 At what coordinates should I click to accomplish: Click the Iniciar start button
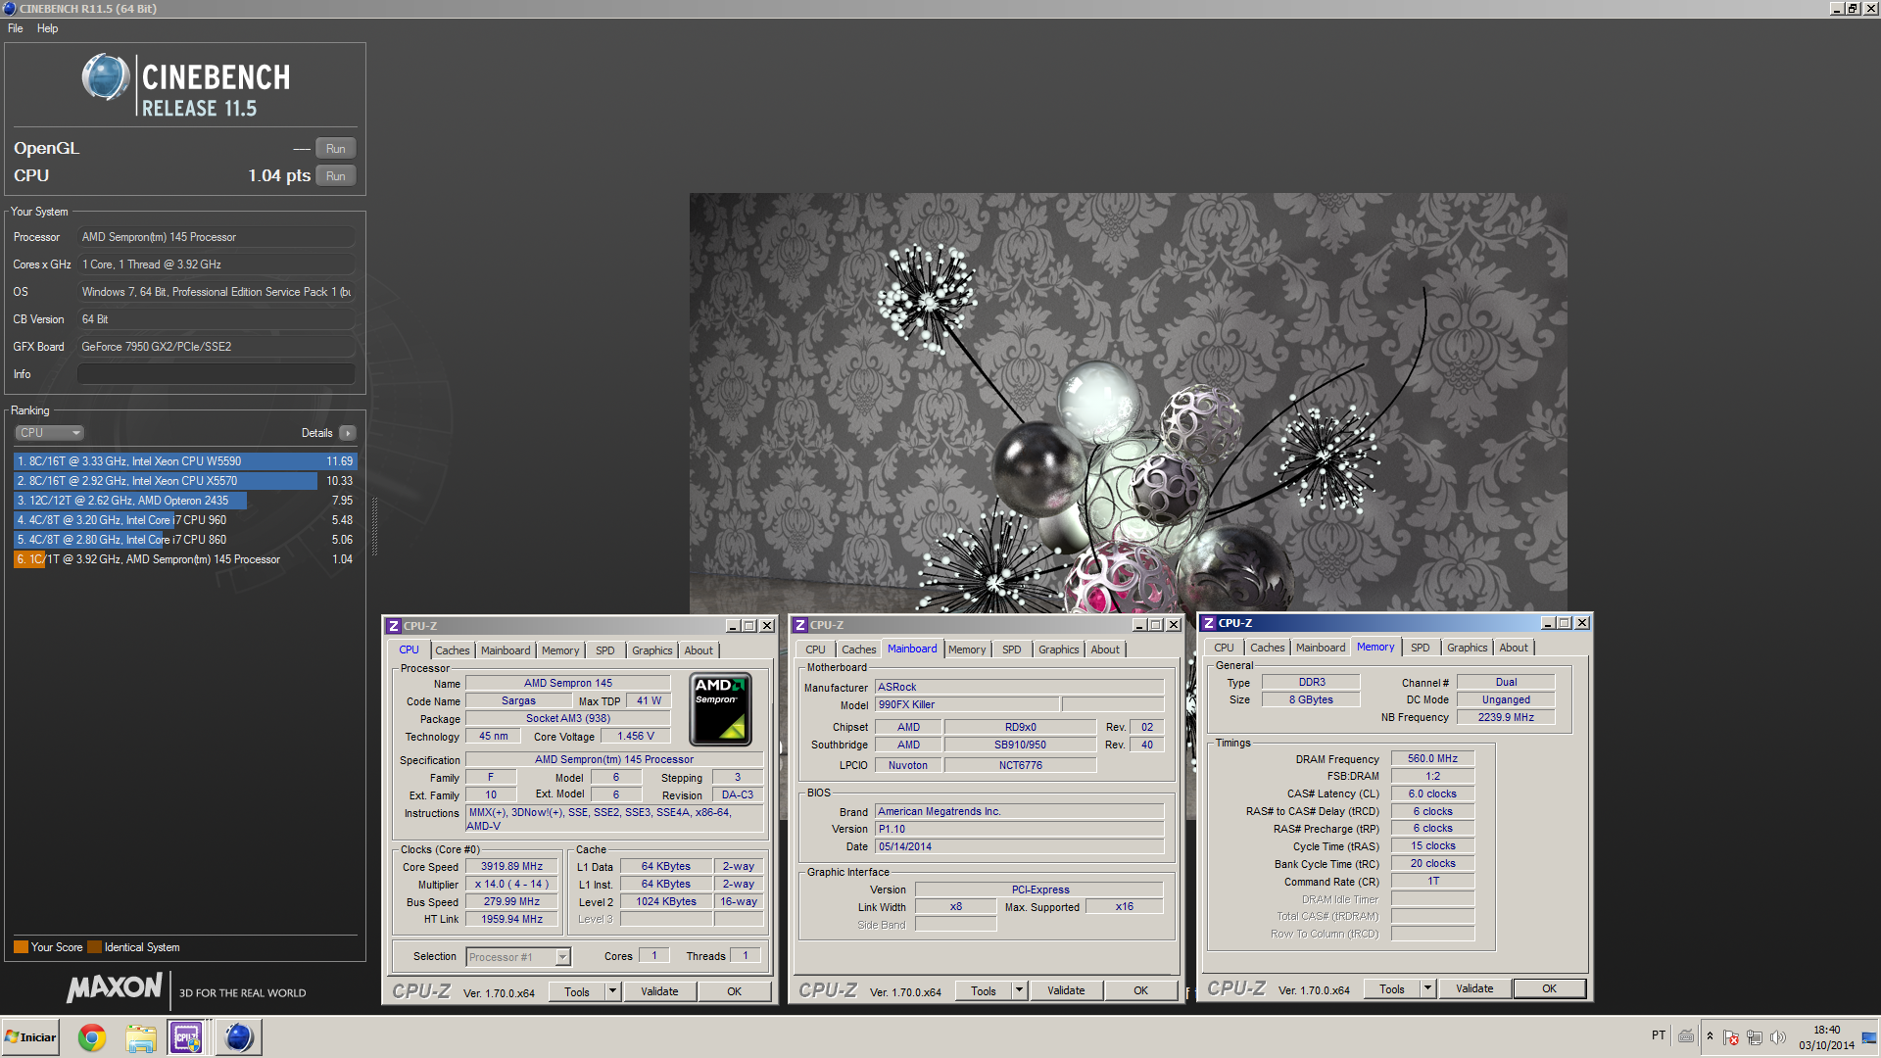(x=31, y=1037)
